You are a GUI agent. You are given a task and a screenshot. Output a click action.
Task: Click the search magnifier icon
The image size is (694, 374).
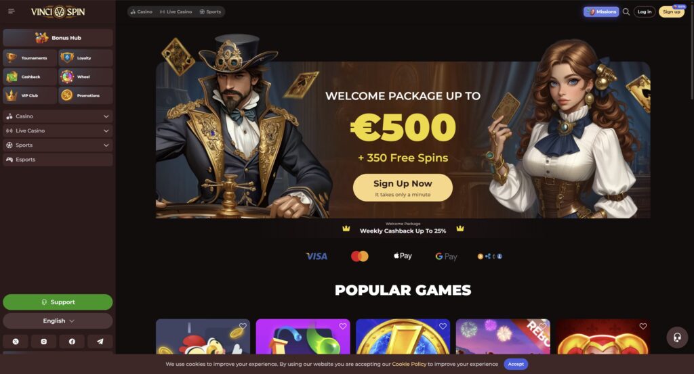(626, 12)
